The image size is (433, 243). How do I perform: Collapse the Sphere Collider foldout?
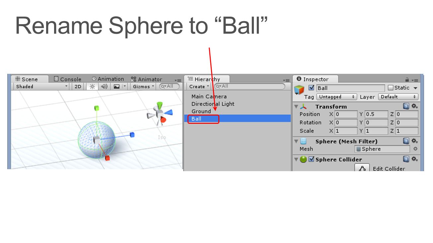click(296, 160)
